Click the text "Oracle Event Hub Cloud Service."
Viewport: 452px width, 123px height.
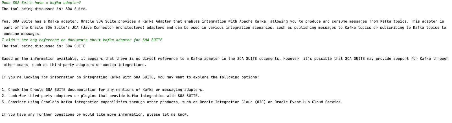(308, 102)
